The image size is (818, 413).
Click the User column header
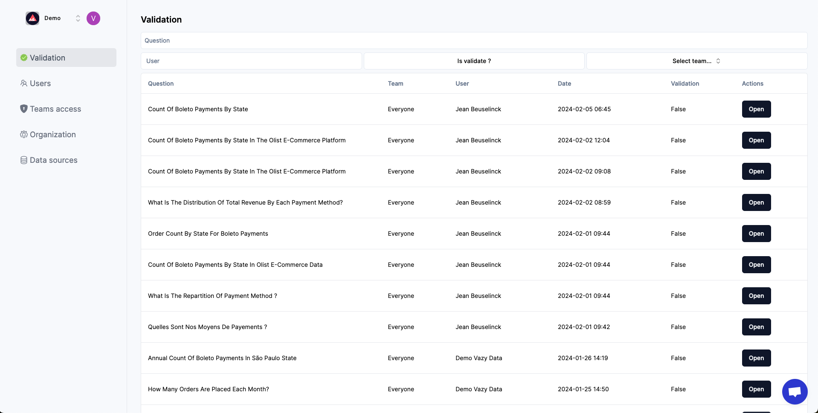pyautogui.click(x=462, y=84)
